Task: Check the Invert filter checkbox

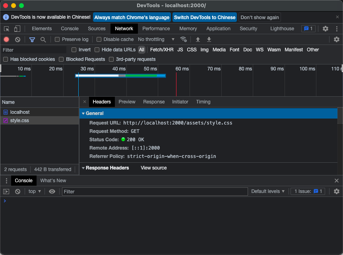Action: click(74, 50)
